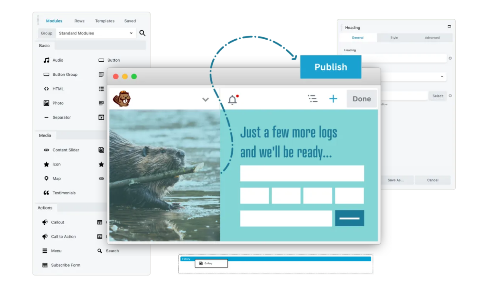Image resolution: width=489 pixels, height=296 pixels.
Task: Open the Style tab in Heading panel
Action: tap(394, 38)
